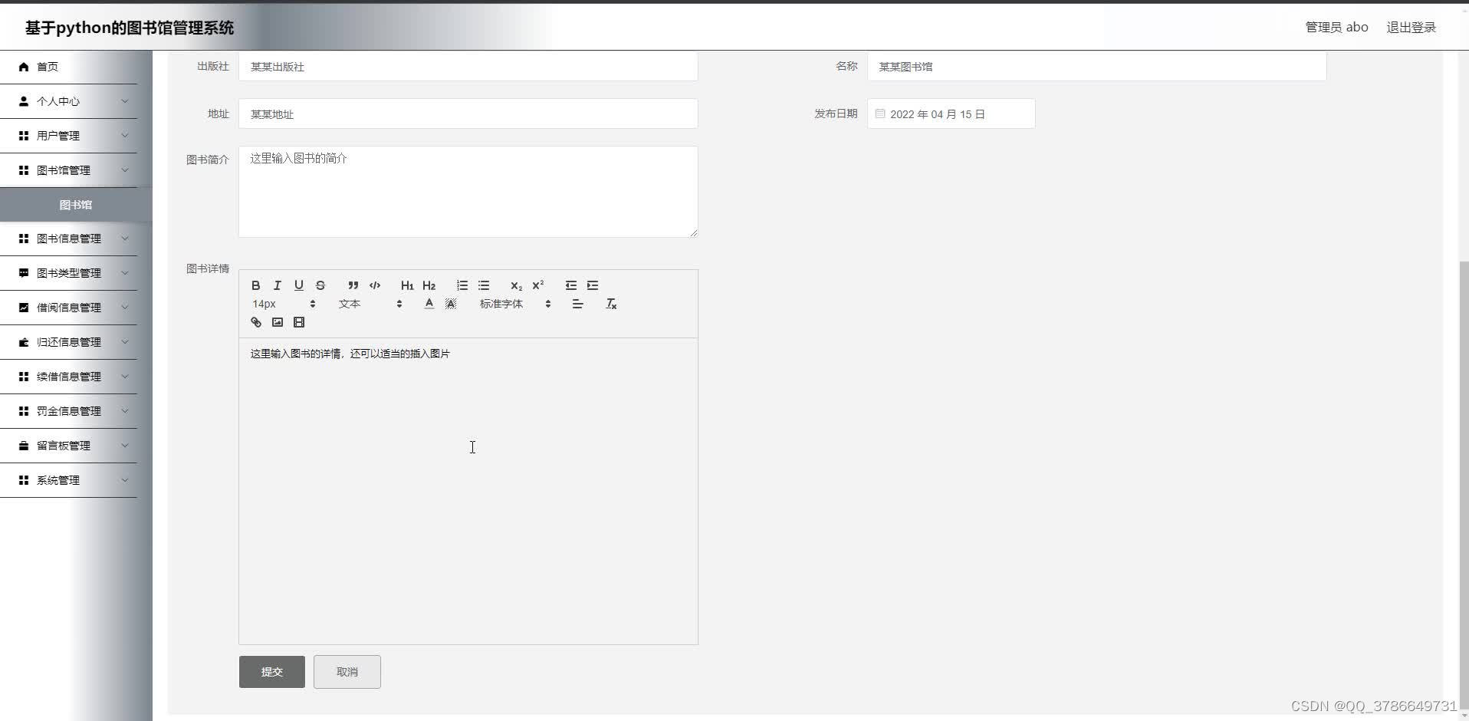Expand 图书信息管理 sidebar menu
The height and width of the screenshot is (721, 1469).
click(x=69, y=239)
